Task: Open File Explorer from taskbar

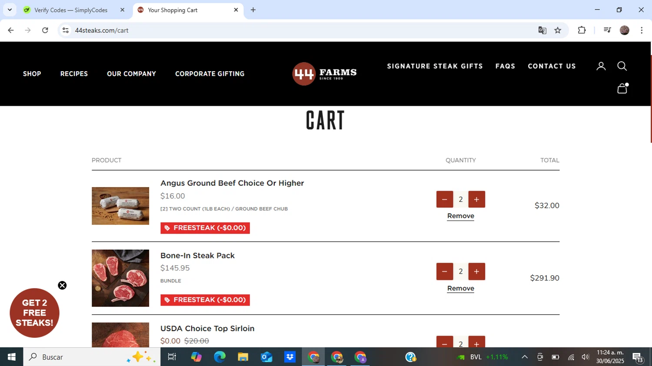Action: tap(243, 357)
